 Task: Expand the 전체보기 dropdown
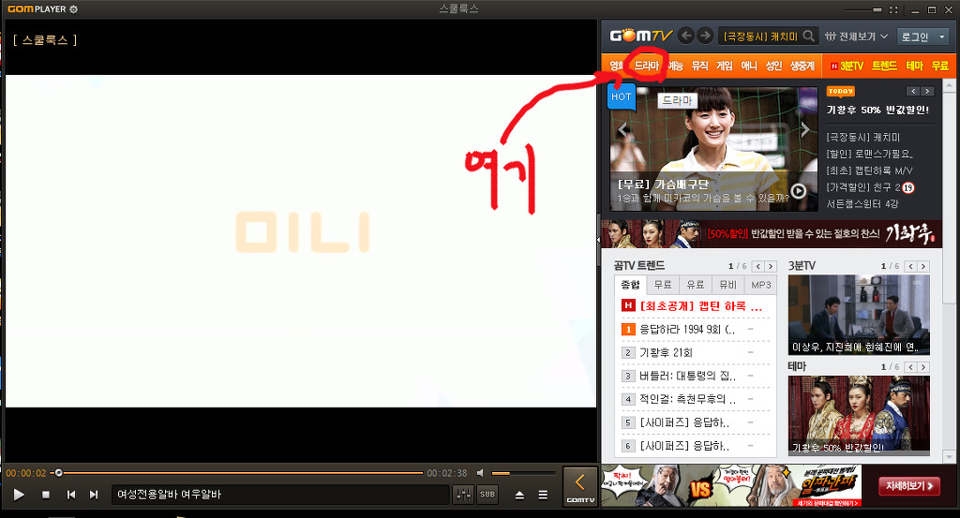coord(856,37)
